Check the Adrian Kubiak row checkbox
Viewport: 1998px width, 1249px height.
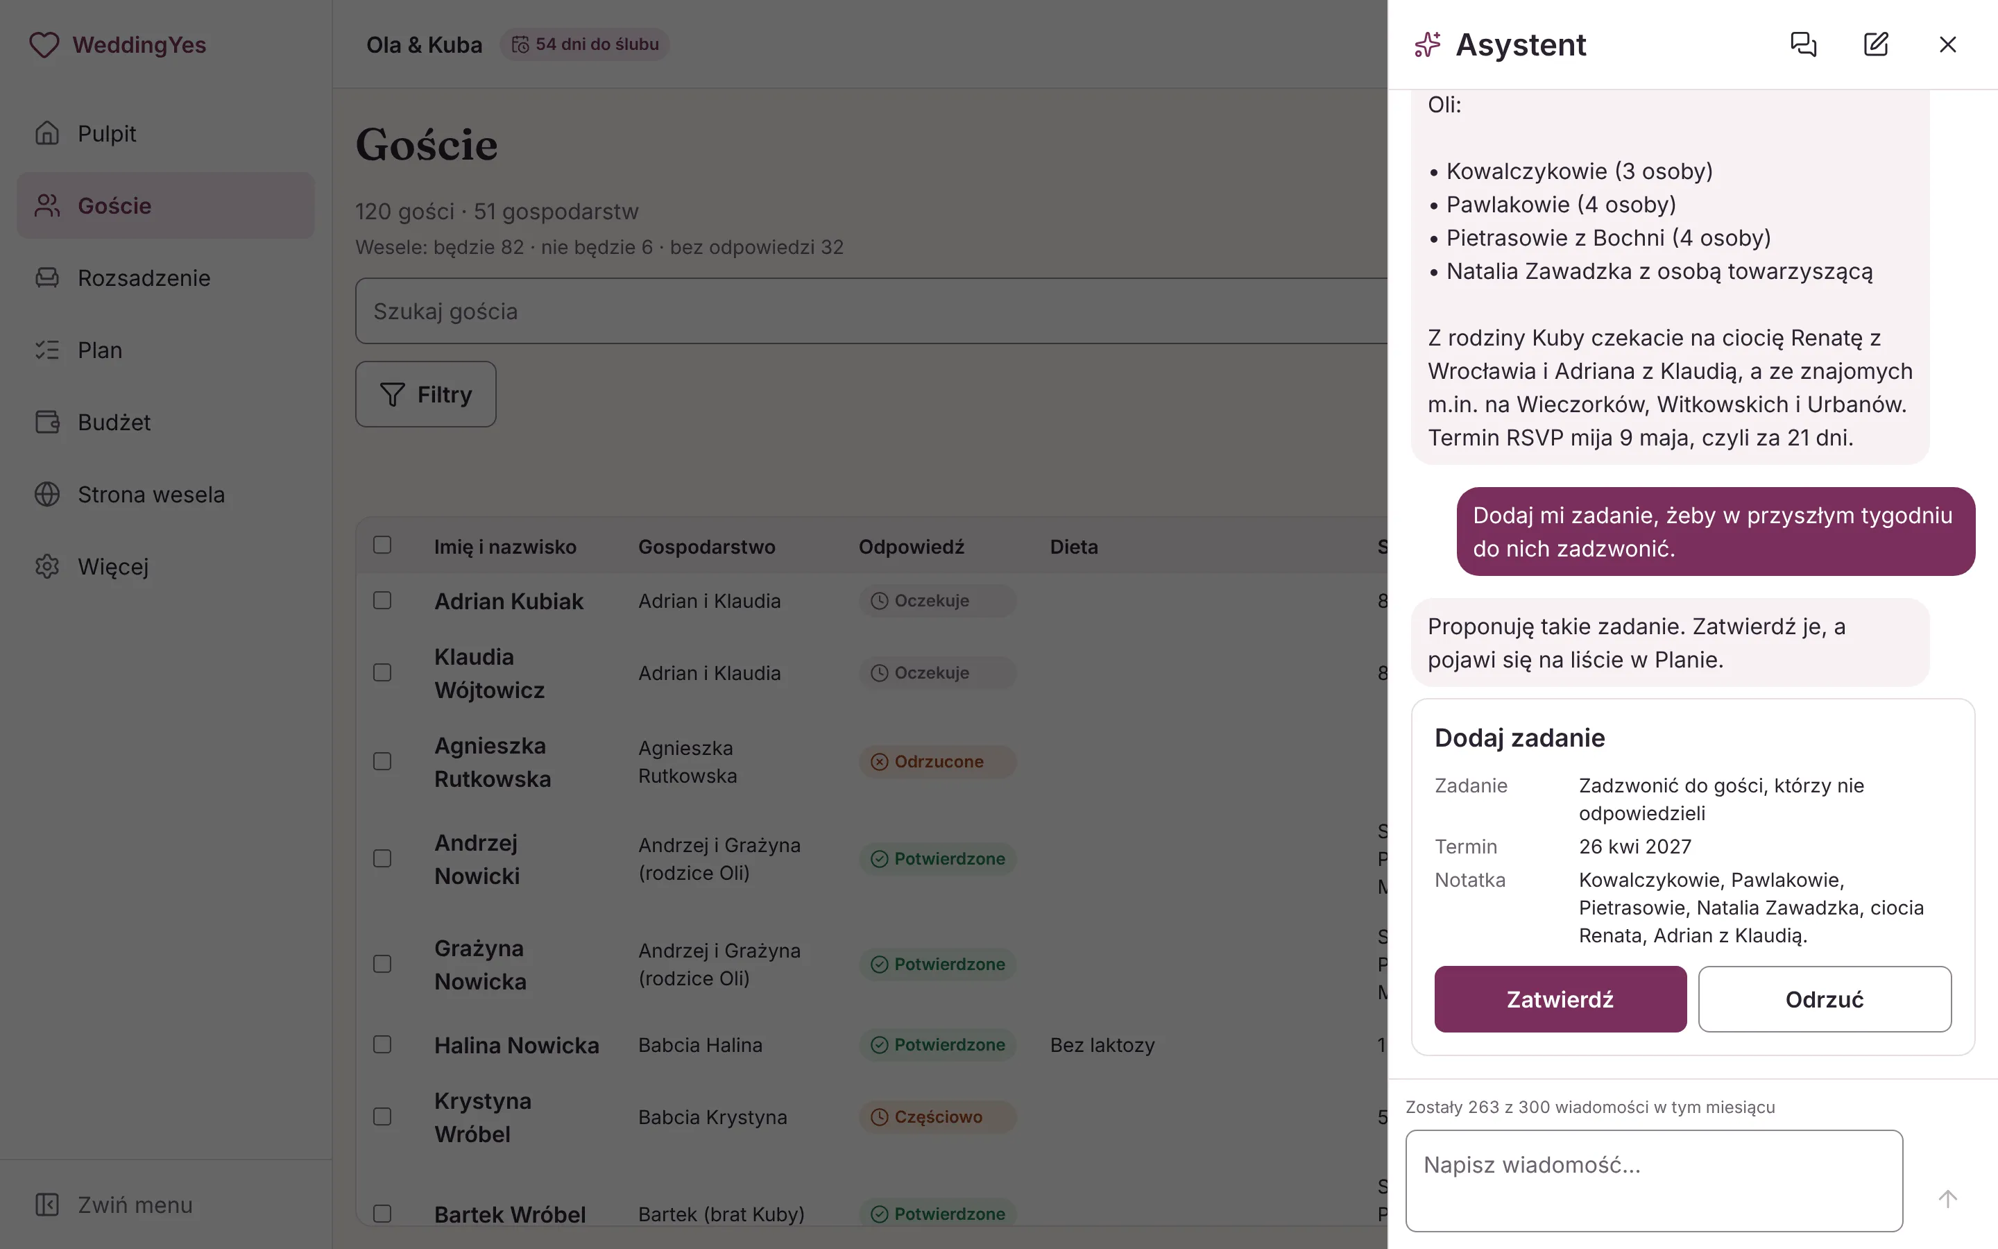[382, 600]
